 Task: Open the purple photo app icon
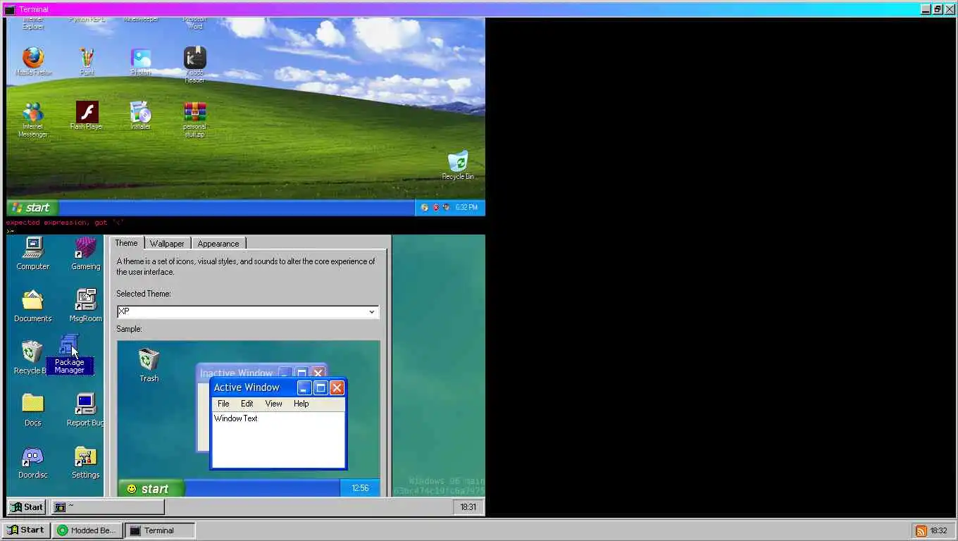click(x=140, y=61)
